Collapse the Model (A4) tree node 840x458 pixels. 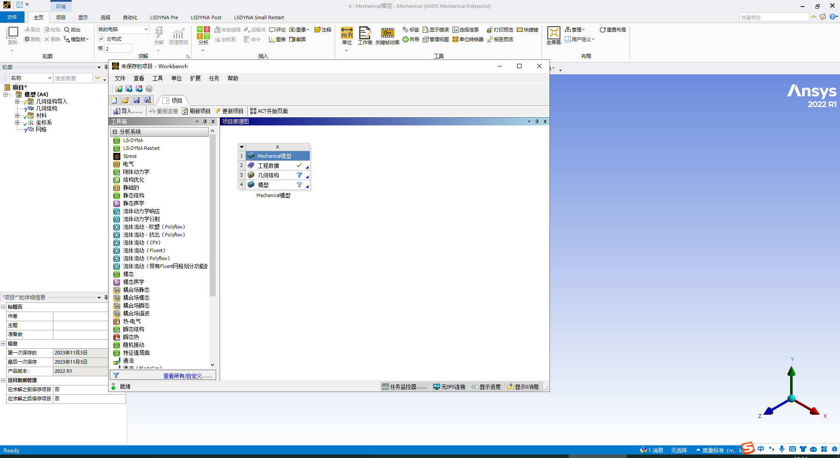coord(5,94)
